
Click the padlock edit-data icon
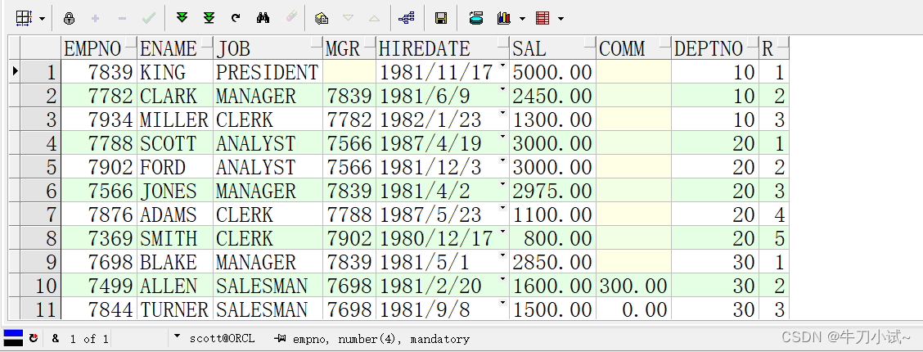pos(69,18)
